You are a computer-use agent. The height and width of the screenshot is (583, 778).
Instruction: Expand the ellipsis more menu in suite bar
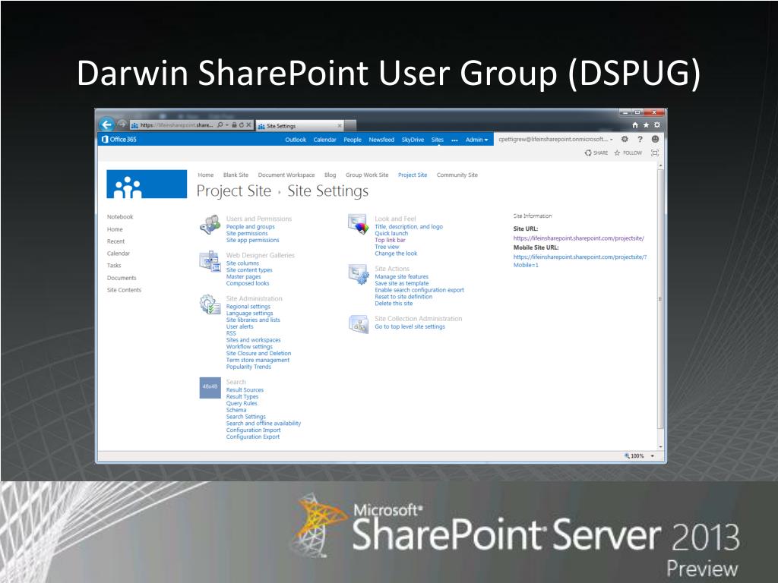454,140
